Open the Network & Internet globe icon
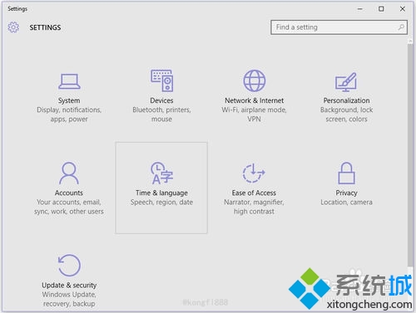Screen dimensions: 416x313 255,81
